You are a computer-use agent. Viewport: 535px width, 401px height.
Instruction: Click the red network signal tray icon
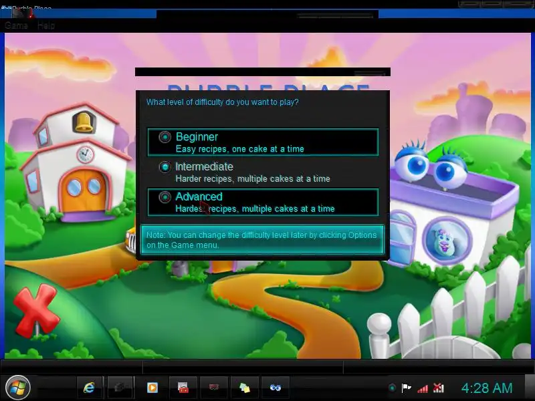point(423,388)
